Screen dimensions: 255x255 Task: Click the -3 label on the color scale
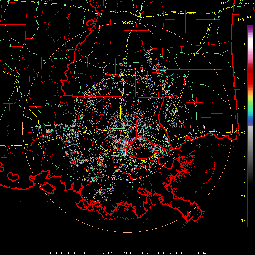click(243, 158)
